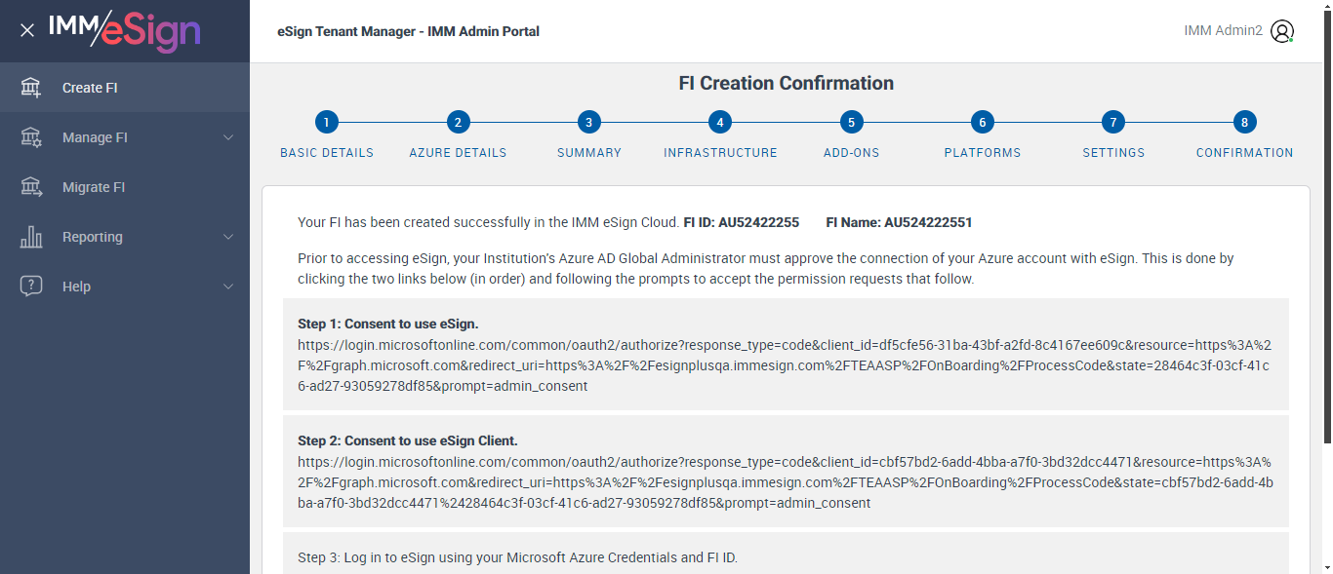Open the IMM Admin2 user avatar
1333x574 pixels.
[1282, 31]
